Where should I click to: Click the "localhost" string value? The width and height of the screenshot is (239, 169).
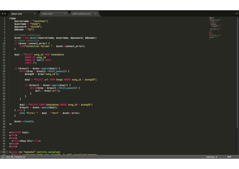click(x=40, y=21)
